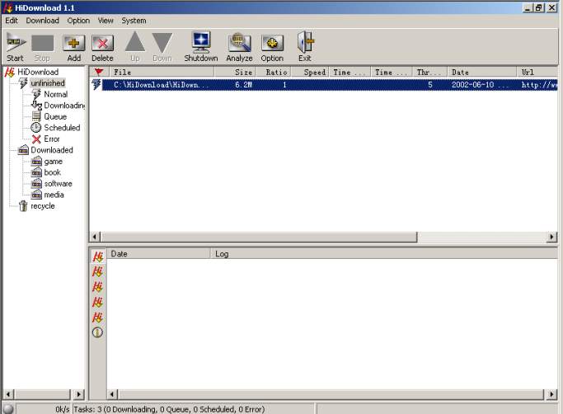Select Normal category in tree
The width and height of the screenshot is (563, 414).
point(56,94)
